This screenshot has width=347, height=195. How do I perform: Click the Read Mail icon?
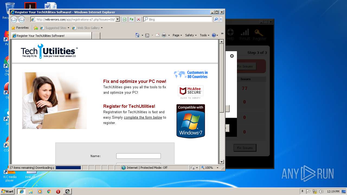157,35
